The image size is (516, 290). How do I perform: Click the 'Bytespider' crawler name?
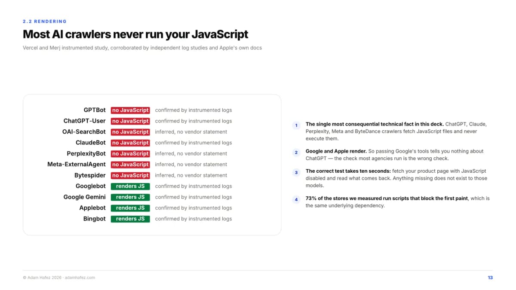click(x=90, y=175)
